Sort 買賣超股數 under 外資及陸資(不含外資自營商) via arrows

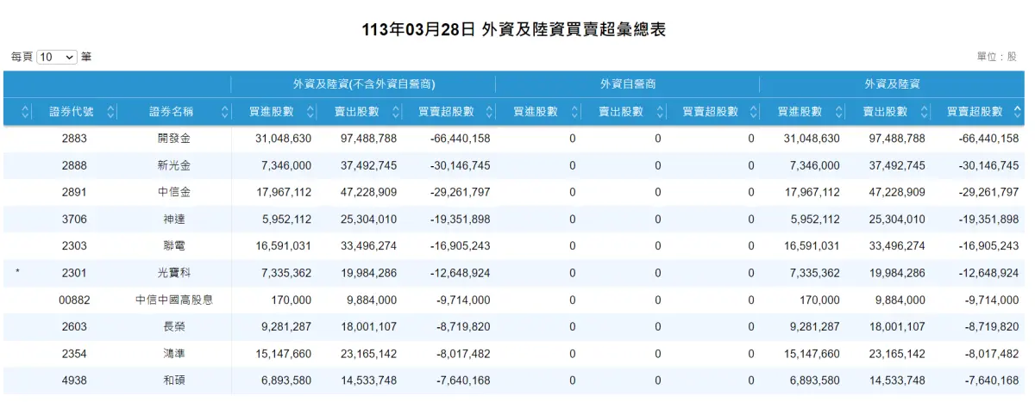[489, 112]
